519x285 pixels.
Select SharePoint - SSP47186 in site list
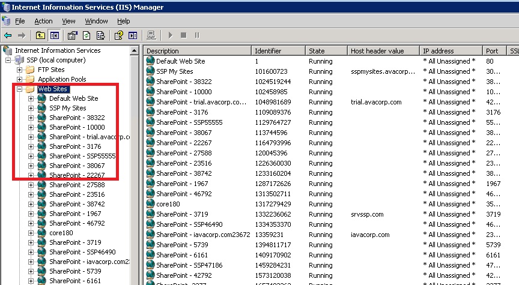pos(189,265)
